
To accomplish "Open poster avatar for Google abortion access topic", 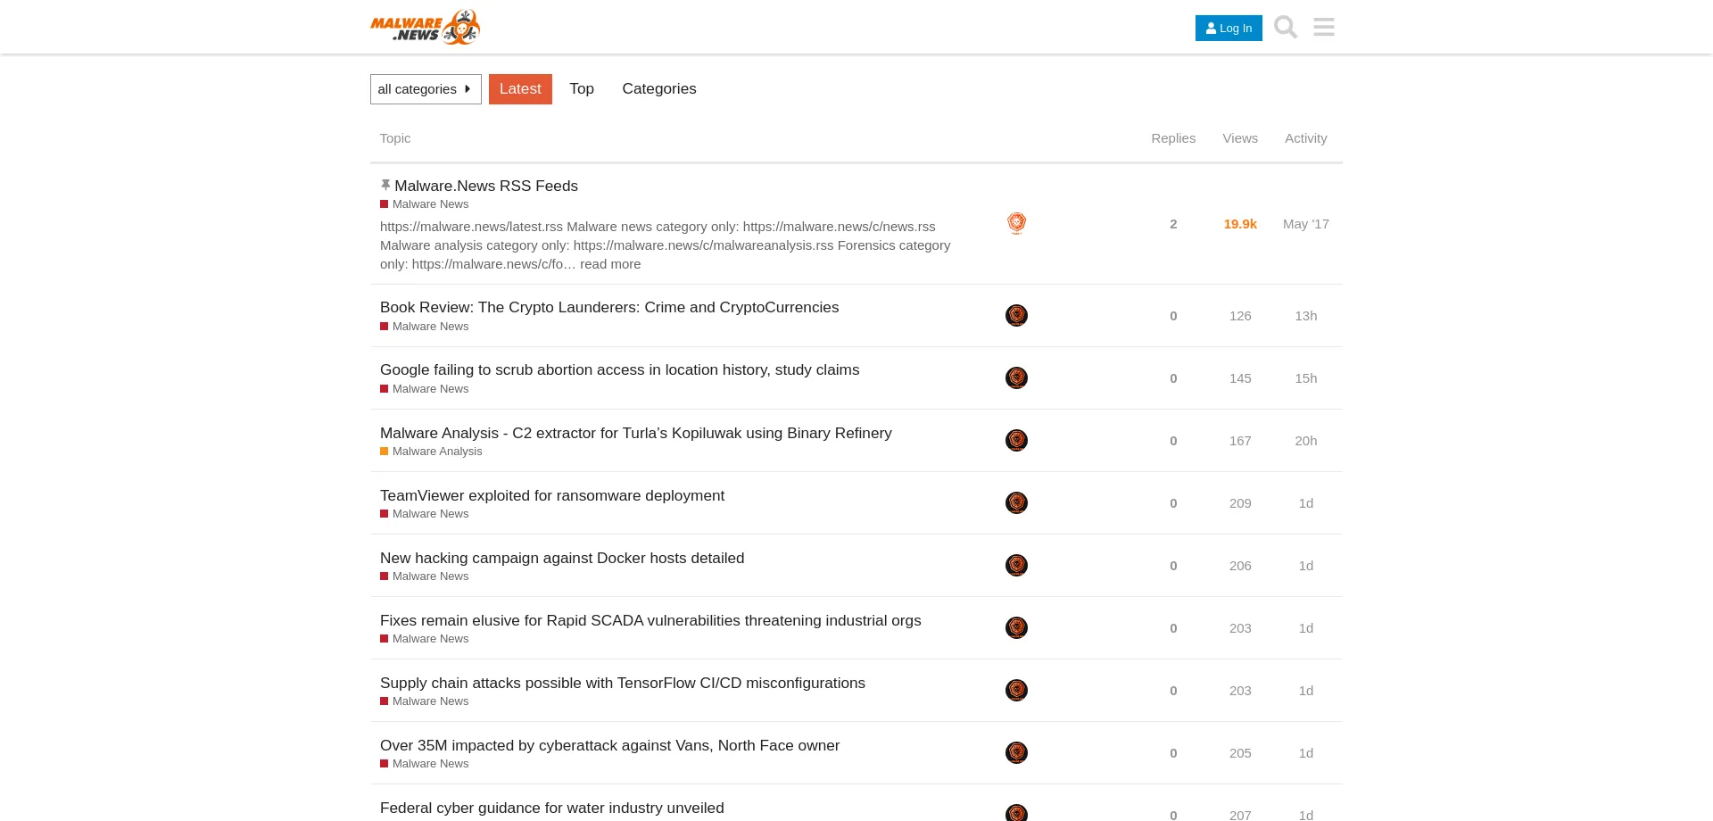I will click(1016, 378).
